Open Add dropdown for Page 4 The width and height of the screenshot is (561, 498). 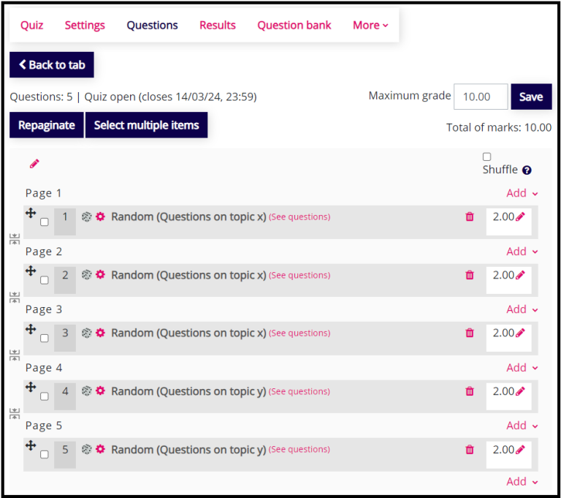[522, 368]
